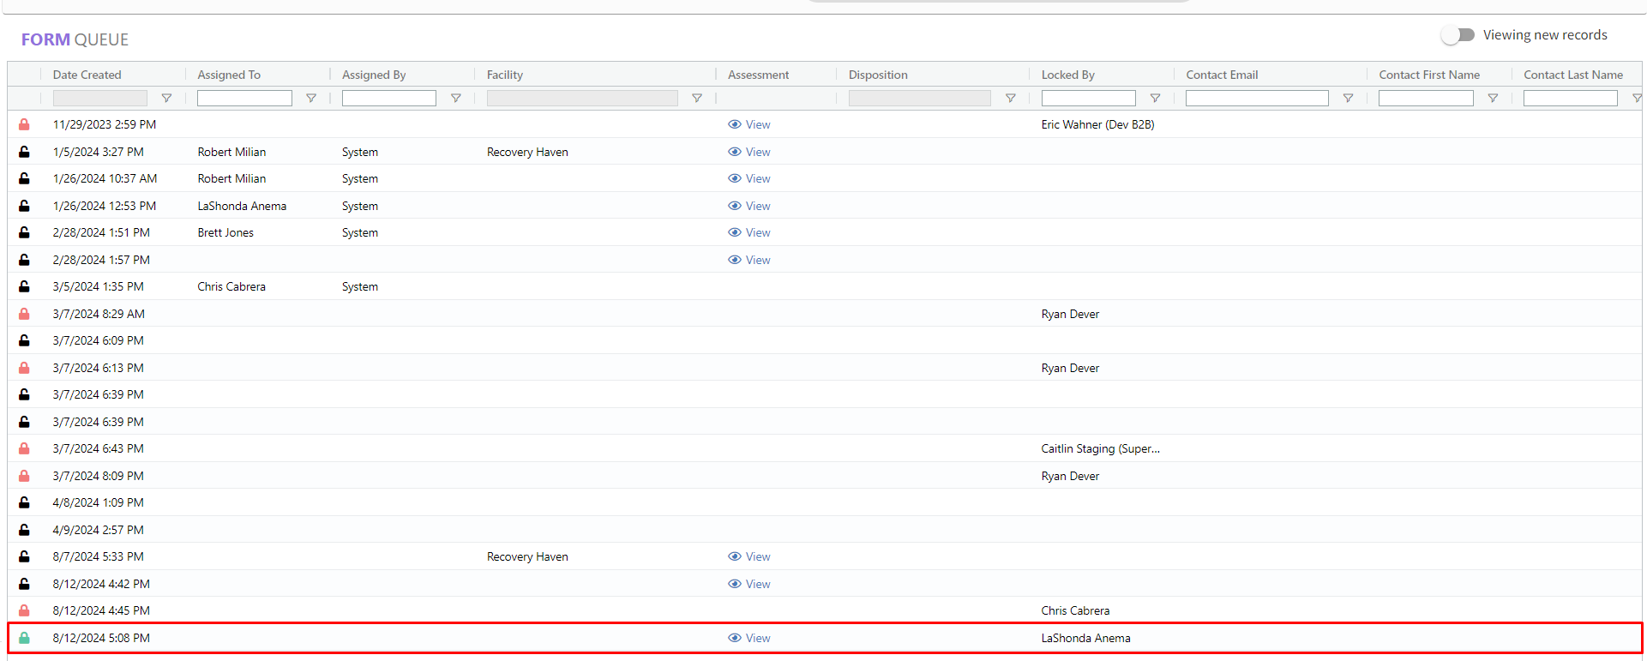Sort by the Date Created column header
1647x661 pixels.
click(x=87, y=75)
